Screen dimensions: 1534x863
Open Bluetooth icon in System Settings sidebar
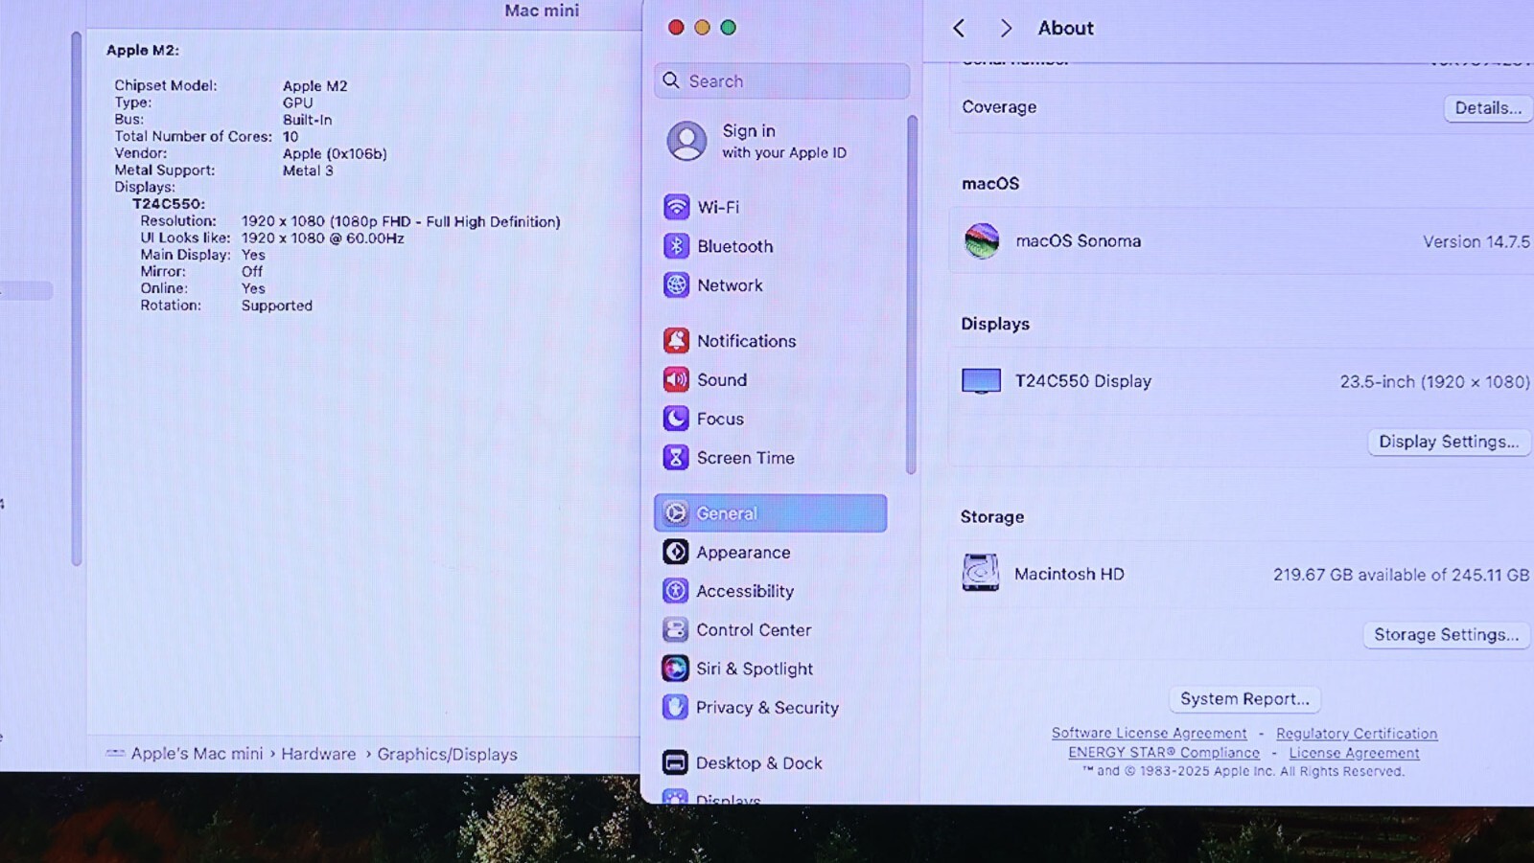[676, 246]
